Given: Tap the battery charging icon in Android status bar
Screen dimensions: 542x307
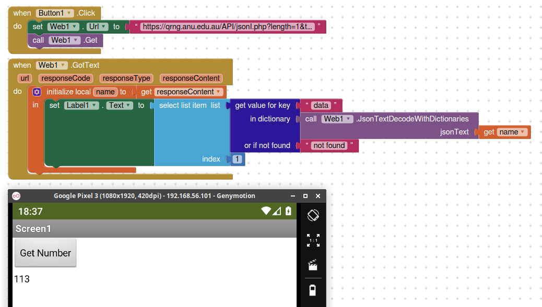Looking at the screenshot, I should (x=288, y=211).
